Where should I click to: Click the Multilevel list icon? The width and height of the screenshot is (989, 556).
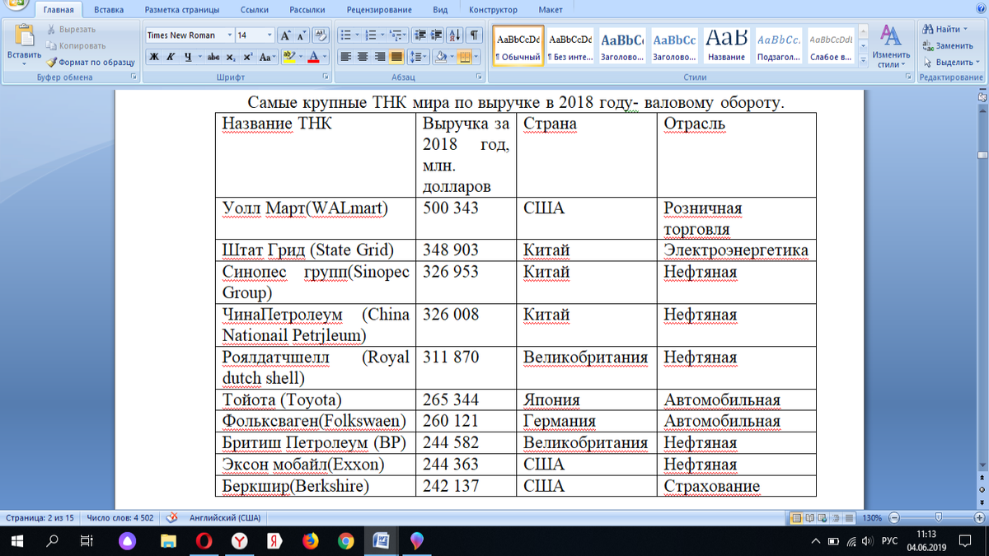[x=398, y=35]
